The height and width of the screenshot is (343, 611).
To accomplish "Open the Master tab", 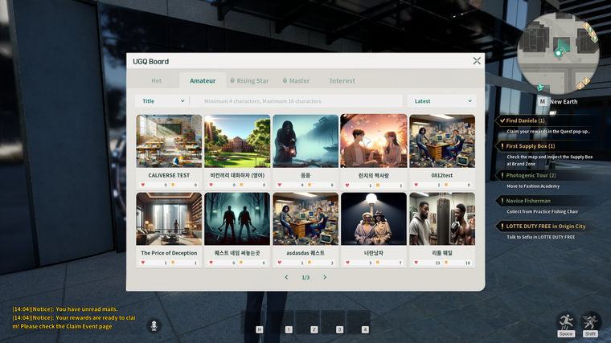I will pyautogui.click(x=297, y=80).
